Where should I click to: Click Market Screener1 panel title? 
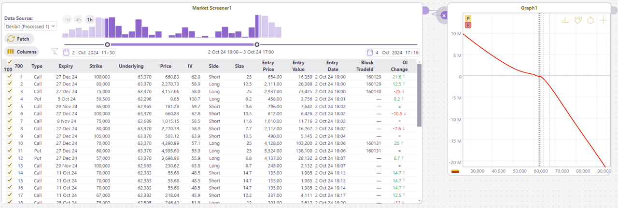point(212,8)
